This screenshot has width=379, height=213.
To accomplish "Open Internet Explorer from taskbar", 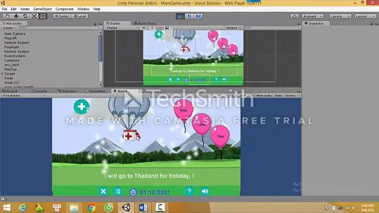I will pos(23,208).
